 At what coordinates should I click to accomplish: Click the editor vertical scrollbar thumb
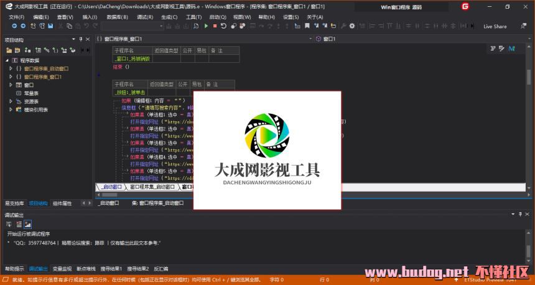point(529,77)
